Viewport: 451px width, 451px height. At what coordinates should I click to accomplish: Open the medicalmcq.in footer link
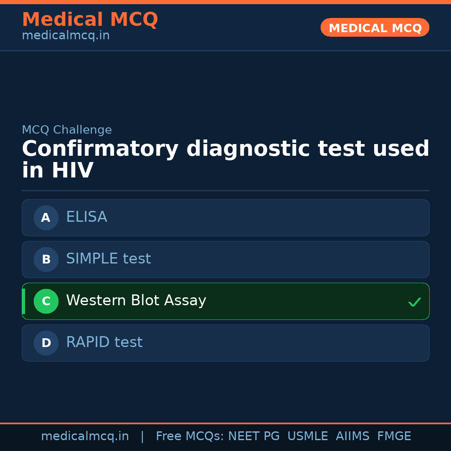tap(85, 436)
